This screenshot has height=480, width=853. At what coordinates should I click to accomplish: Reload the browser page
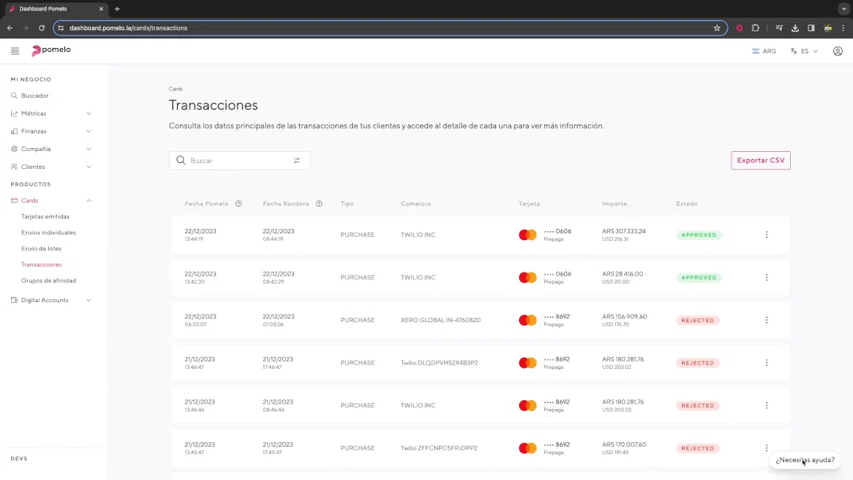[x=41, y=28]
